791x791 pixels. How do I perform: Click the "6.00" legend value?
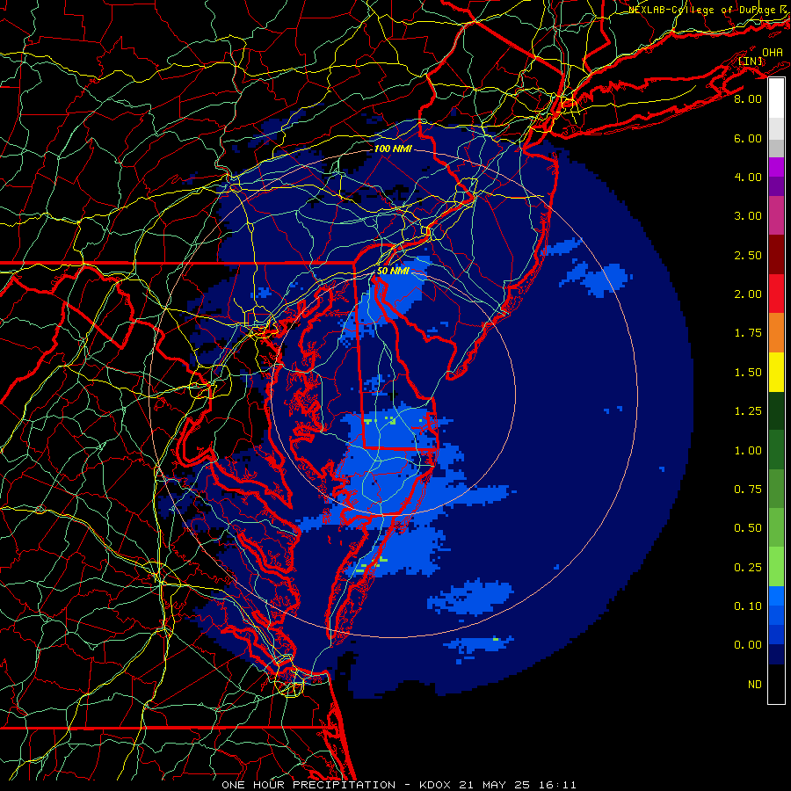click(x=748, y=138)
